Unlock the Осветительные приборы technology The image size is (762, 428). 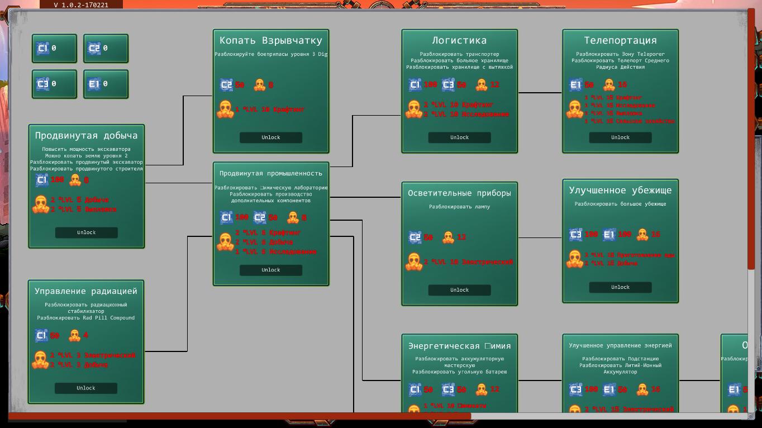click(459, 290)
